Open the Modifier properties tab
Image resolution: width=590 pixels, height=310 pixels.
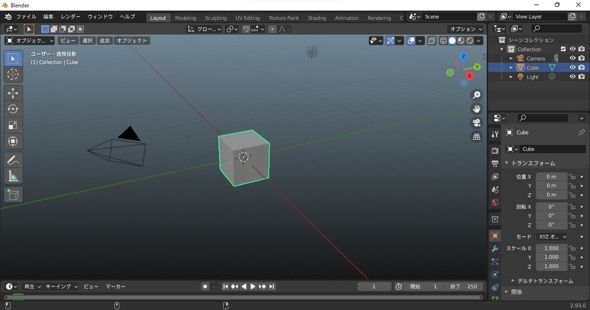click(495, 249)
